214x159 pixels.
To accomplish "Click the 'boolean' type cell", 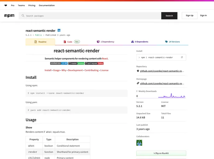I will click(x=49, y=146).
